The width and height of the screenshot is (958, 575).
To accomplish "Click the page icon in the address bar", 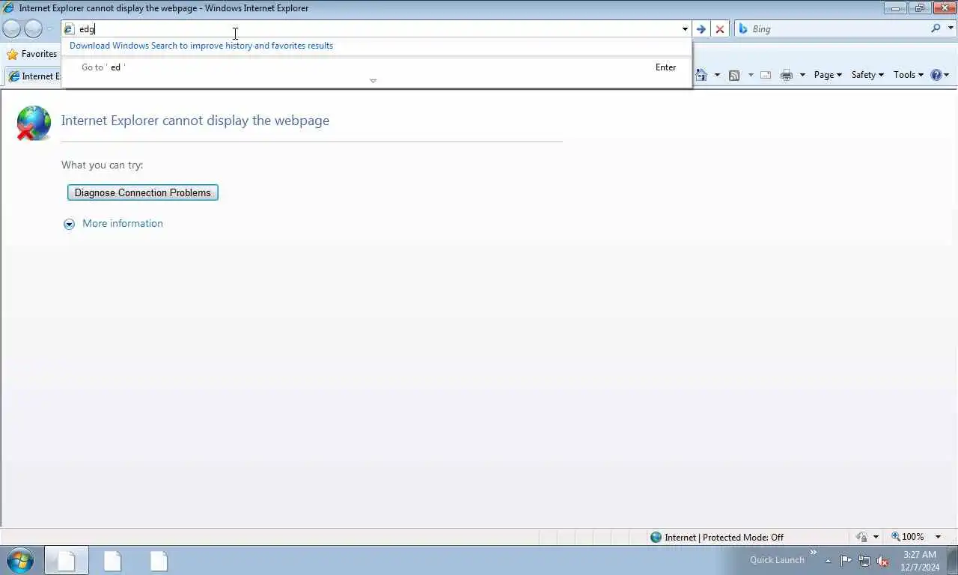I will pos(69,29).
